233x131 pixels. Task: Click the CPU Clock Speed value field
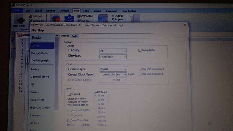[x=107, y=80]
